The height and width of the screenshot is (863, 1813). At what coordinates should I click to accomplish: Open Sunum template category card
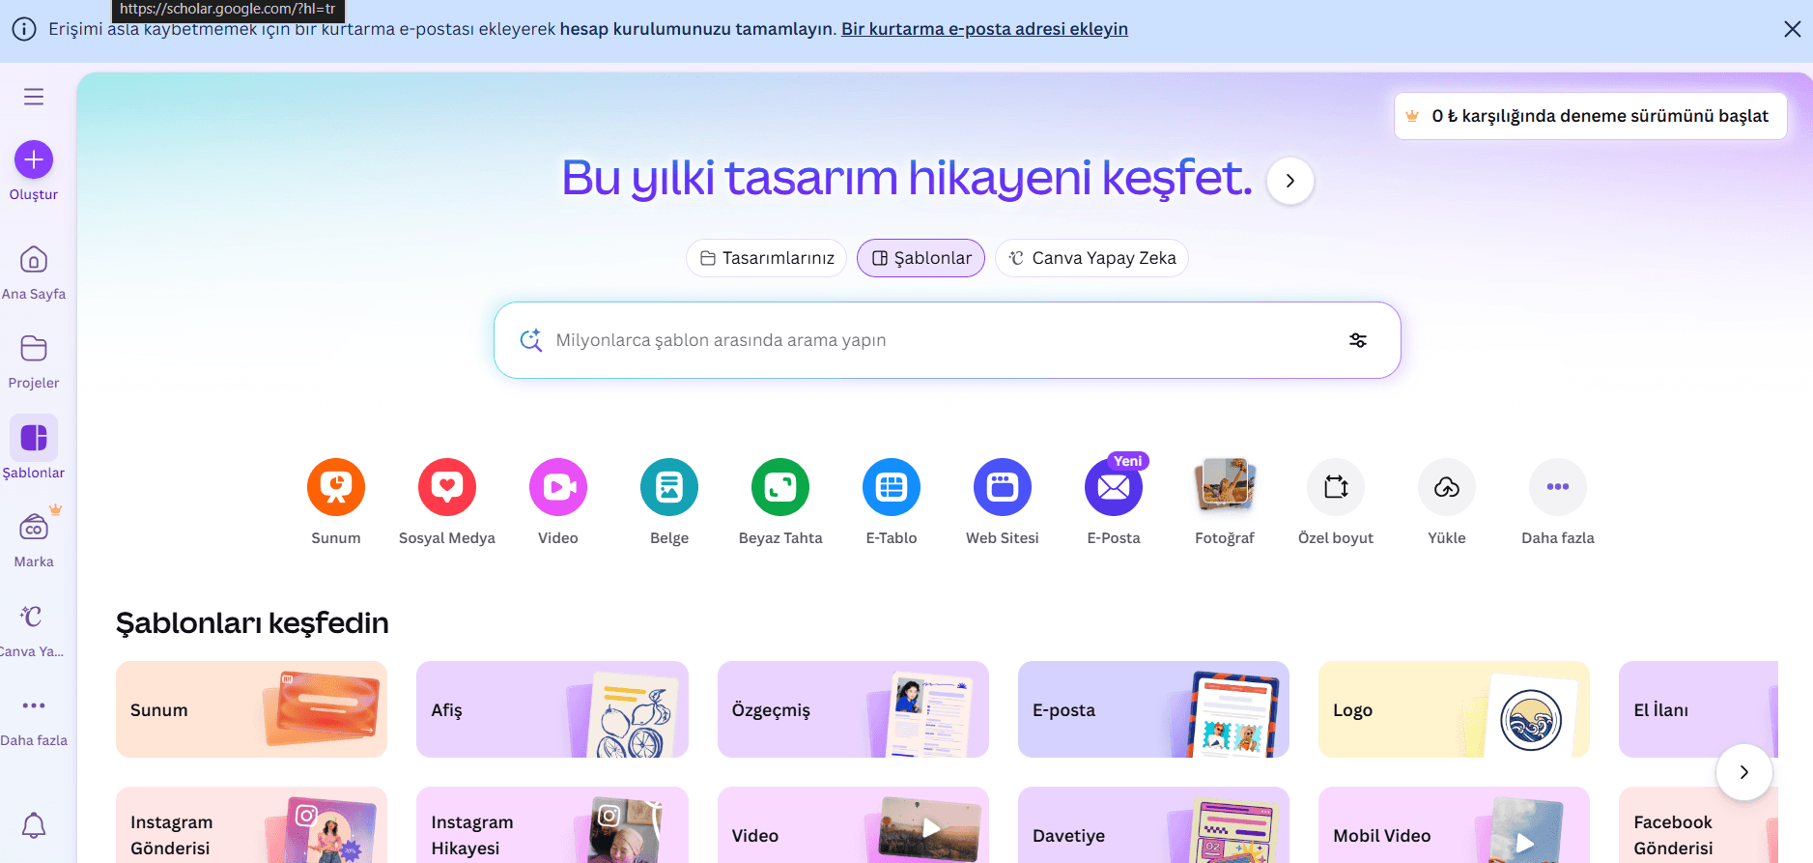click(251, 709)
